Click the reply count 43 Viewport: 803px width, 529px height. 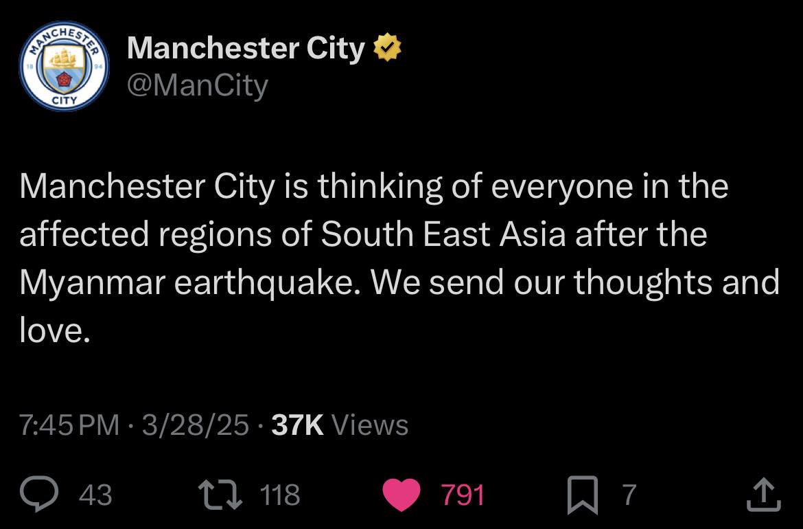(95, 495)
